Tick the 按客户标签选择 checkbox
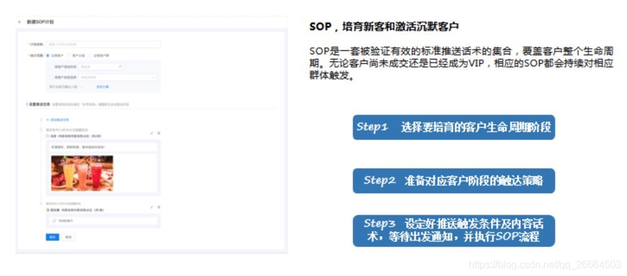This screenshot has width=627, height=276. 51,77
